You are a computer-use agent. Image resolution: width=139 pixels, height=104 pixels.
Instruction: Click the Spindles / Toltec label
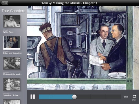pos(12,95)
